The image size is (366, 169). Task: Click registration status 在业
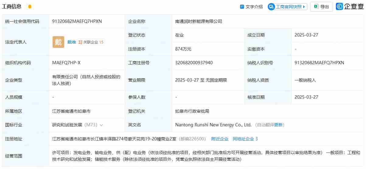click(180, 35)
